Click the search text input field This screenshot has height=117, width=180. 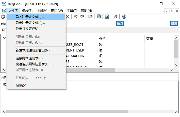click(x=147, y=23)
